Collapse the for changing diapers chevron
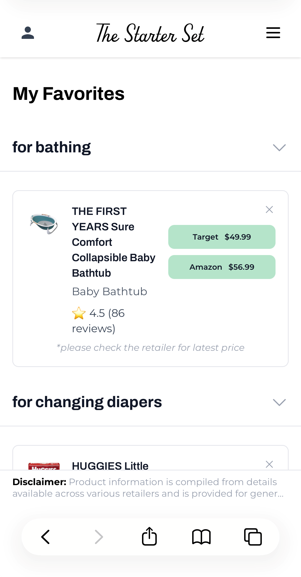The width and height of the screenshot is (301, 577). [x=279, y=402]
